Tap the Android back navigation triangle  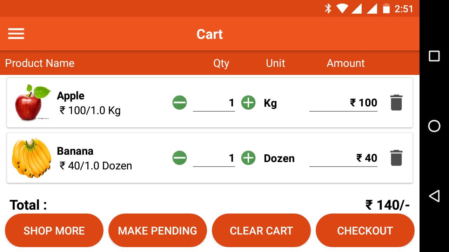tap(434, 196)
